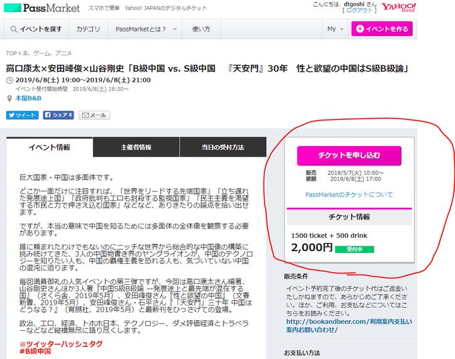The image size is (455, 359).
Task: Open the bookandbeer.com 利用案内 link
Action: [349, 326]
